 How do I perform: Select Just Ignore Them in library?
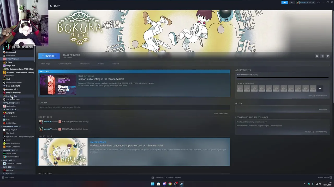coord(13,99)
